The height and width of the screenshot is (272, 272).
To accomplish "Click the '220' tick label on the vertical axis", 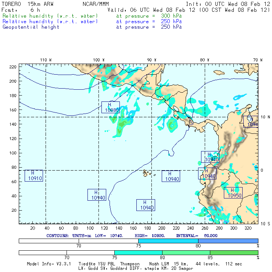I will 13,67.
